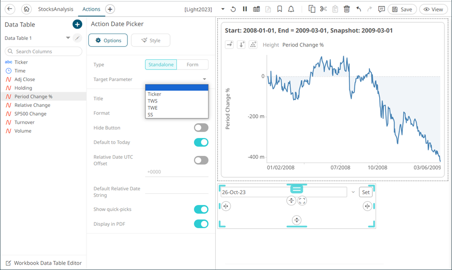This screenshot has height=270, width=452.
Task: Open the Data Table 1 dropdown
Action: [68, 38]
